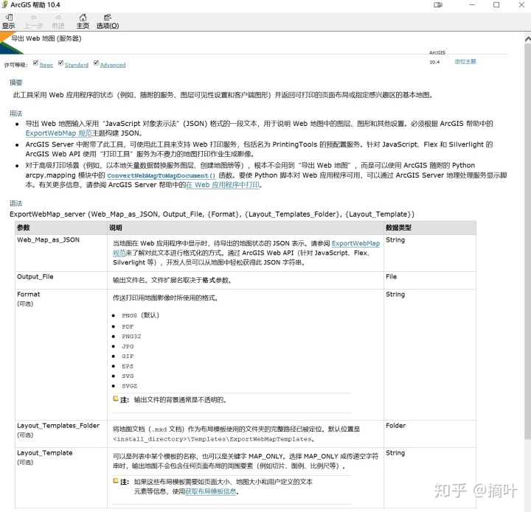Click the GIF format entry
The height and width of the screenshot is (512, 531).
(128, 357)
